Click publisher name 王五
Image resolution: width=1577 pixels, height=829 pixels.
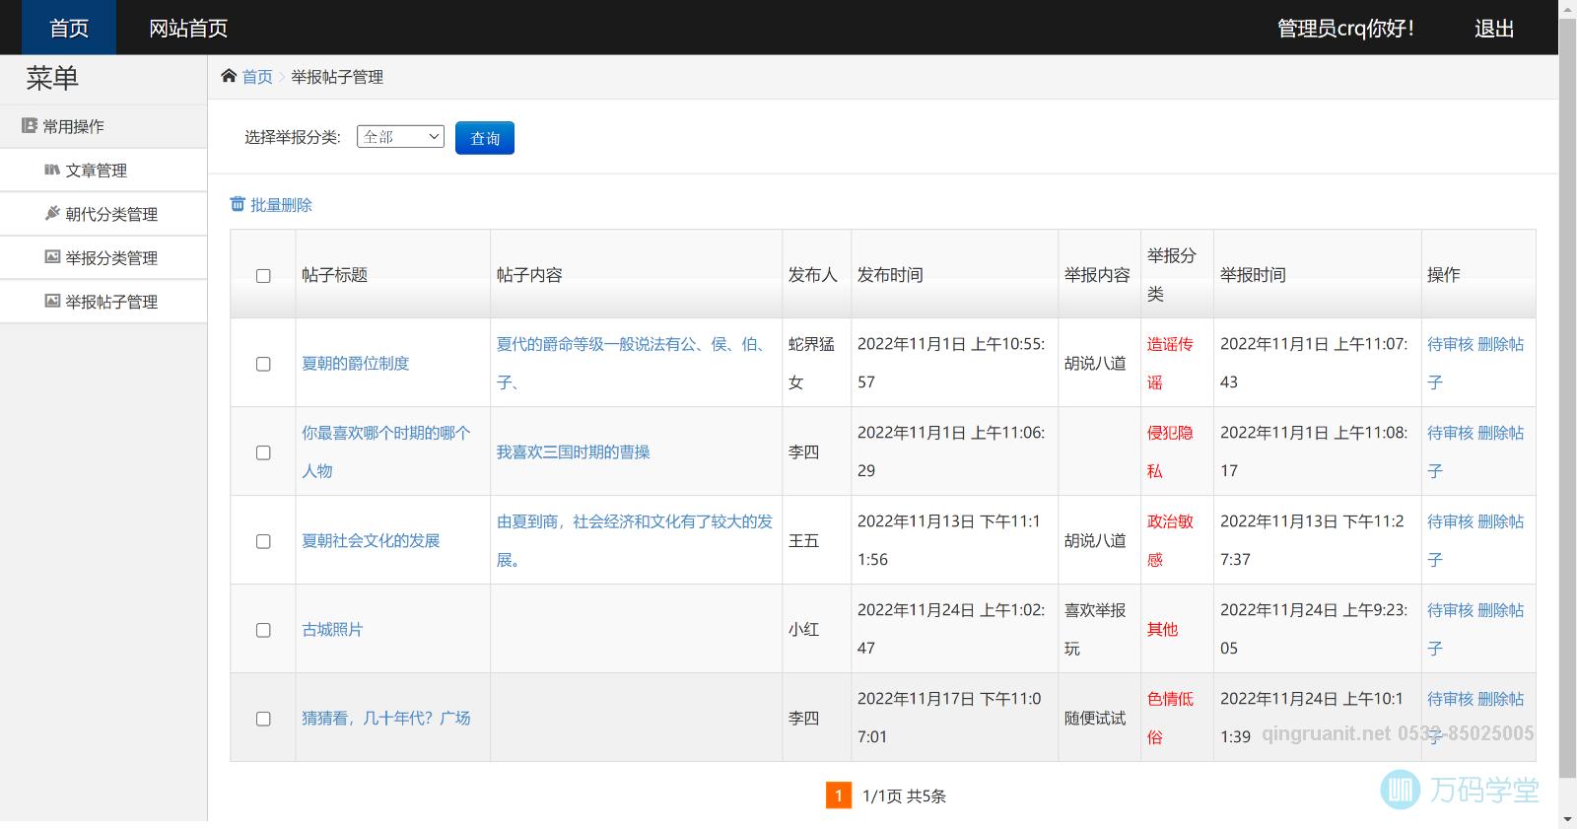click(x=803, y=540)
